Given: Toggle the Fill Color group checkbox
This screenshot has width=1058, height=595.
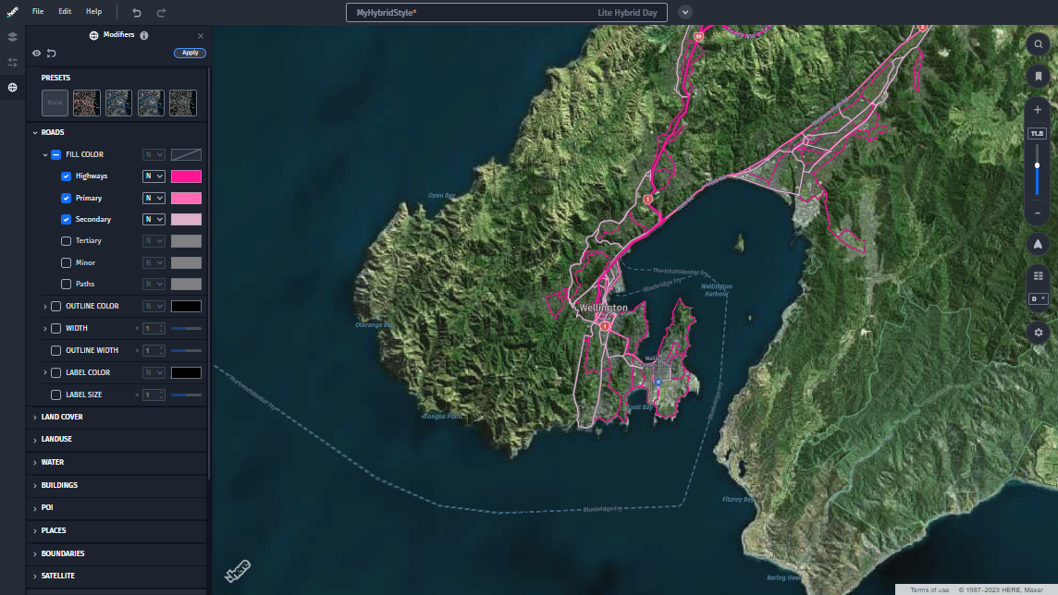Looking at the screenshot, I should click(x=56, y=155).
